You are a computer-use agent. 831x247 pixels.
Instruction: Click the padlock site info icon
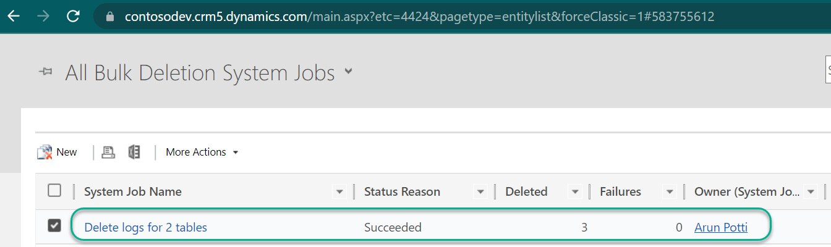click(x=111, y=17)
